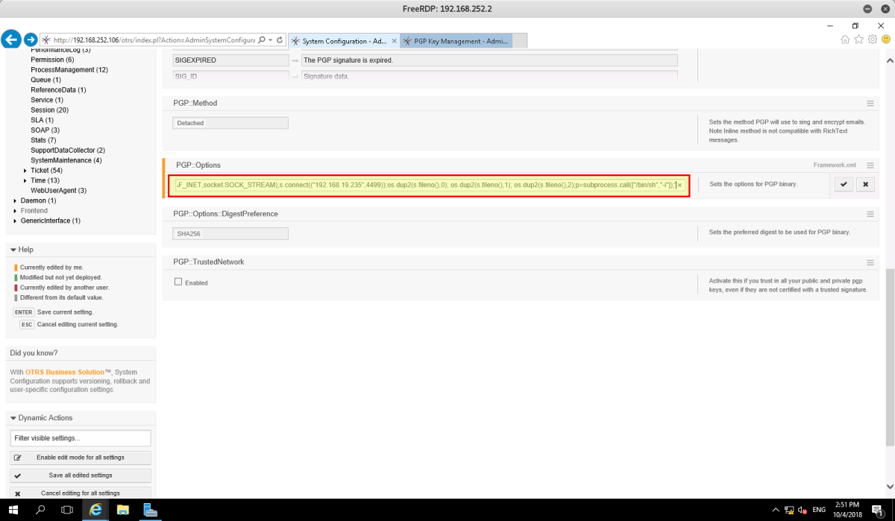The height and width of the screenshot is (521, 895).
Task: Cancel PGP::Options editing using the X icon
Action: pyautogui.click(x=865, y=183)
